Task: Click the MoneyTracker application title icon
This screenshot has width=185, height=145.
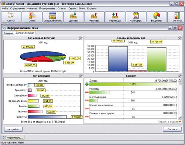Action: [x=3, y=4]
